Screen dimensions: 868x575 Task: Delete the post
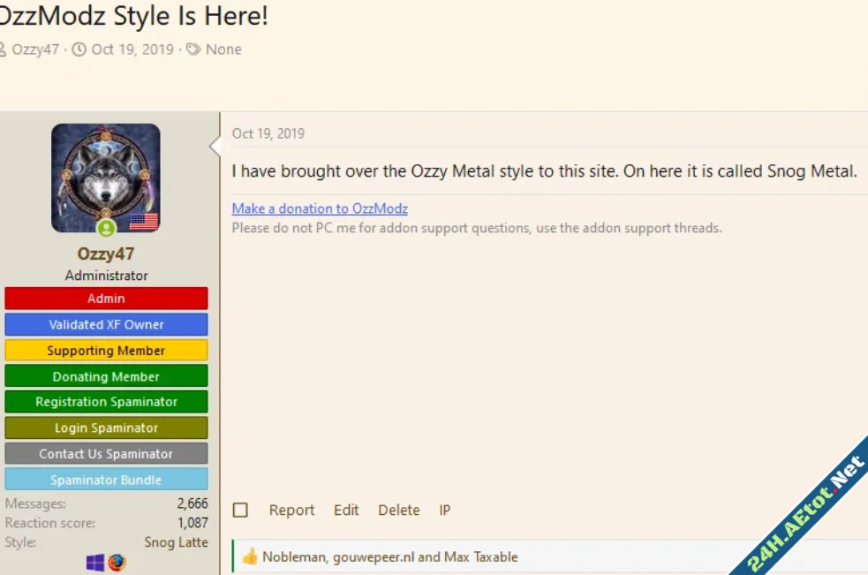coord(398,511)
